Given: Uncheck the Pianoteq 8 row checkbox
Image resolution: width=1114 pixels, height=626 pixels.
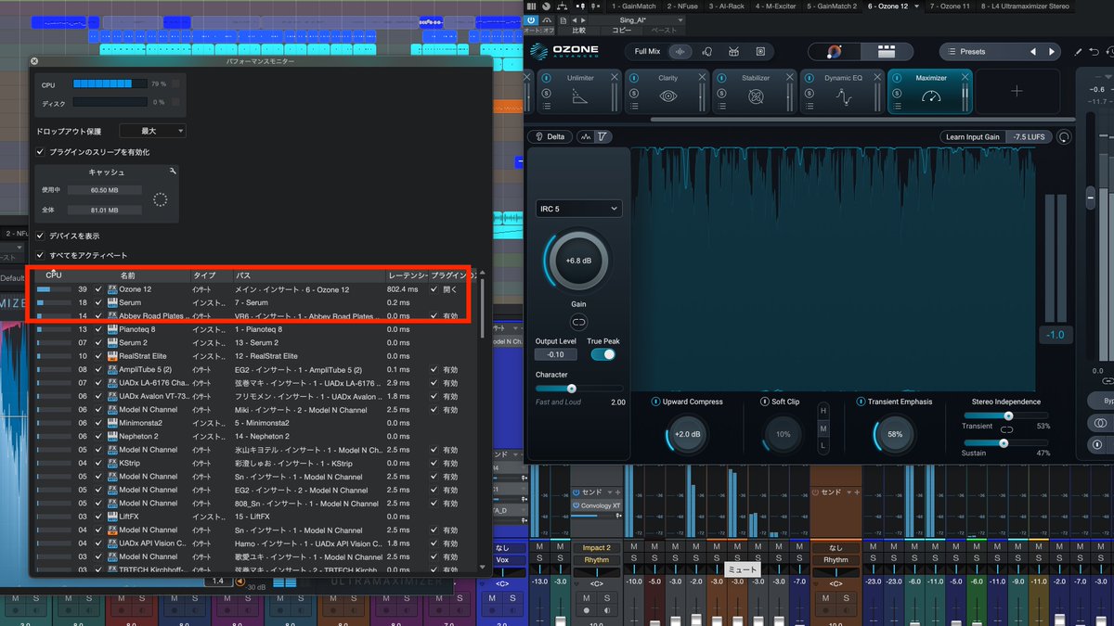Looking at the screenshot, I should coord(98,329).
